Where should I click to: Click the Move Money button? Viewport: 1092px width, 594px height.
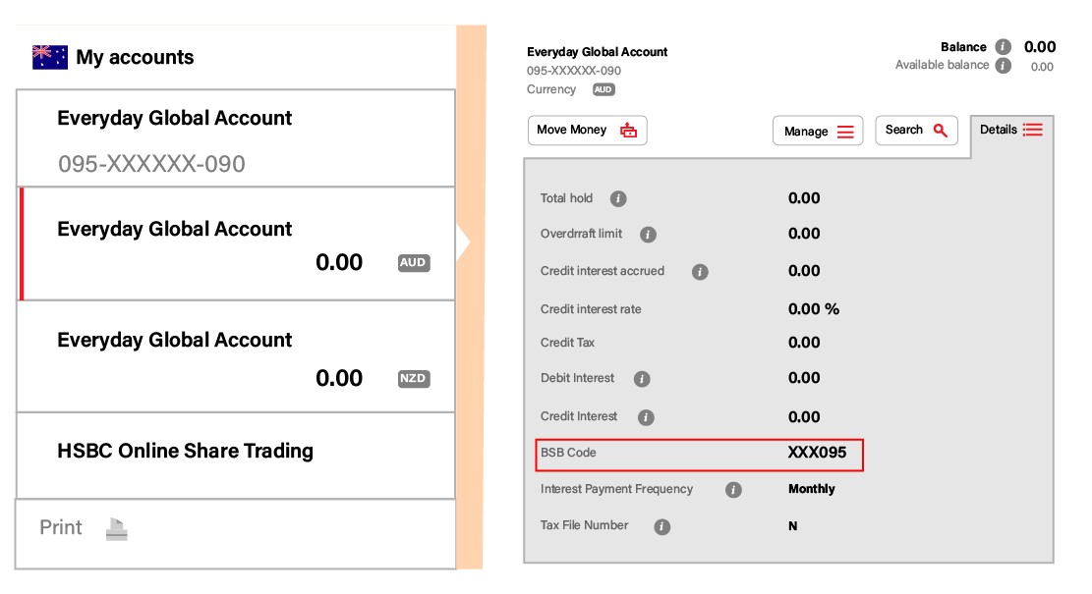click(587, 129)
